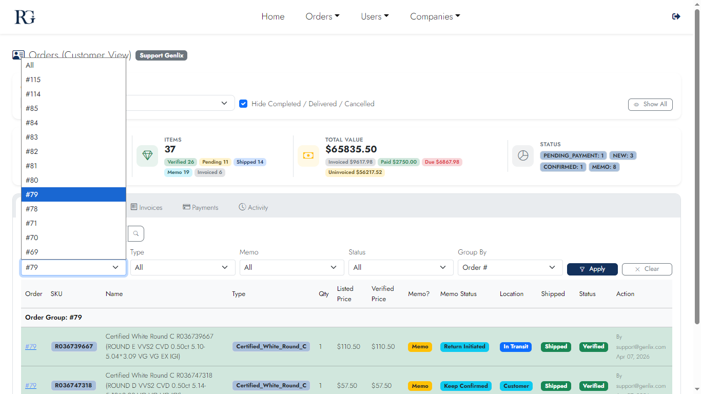
Task: Click the banknote icon on the TOTAL VALUE card
Action: [x=308, y=155]
